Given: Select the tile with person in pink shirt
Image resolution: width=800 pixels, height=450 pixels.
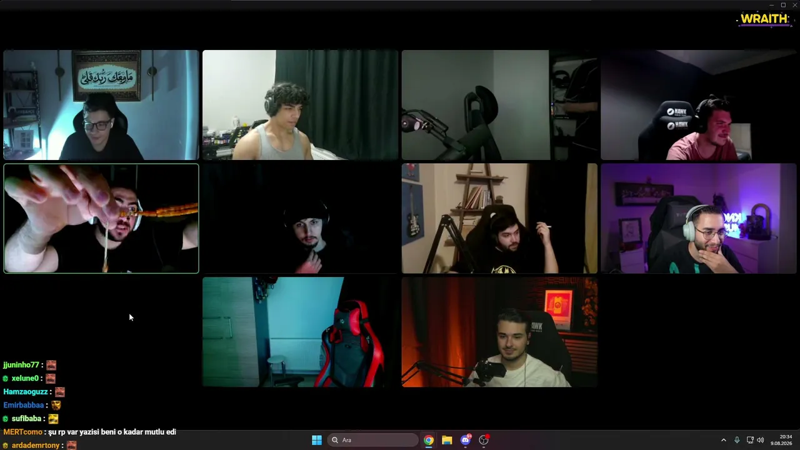Looking at the screenshot, I should click(699, 105).
